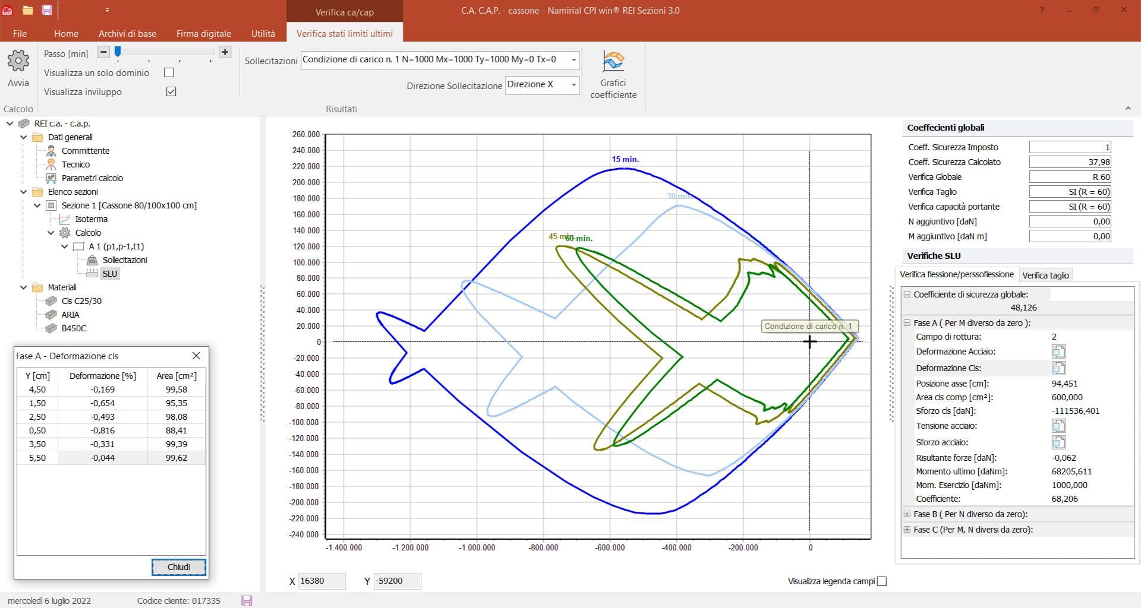Switch to the Verifica taglio tab
This screenshot has height=608, width=1141.
pyautogui.click(x=1045, y=275)
